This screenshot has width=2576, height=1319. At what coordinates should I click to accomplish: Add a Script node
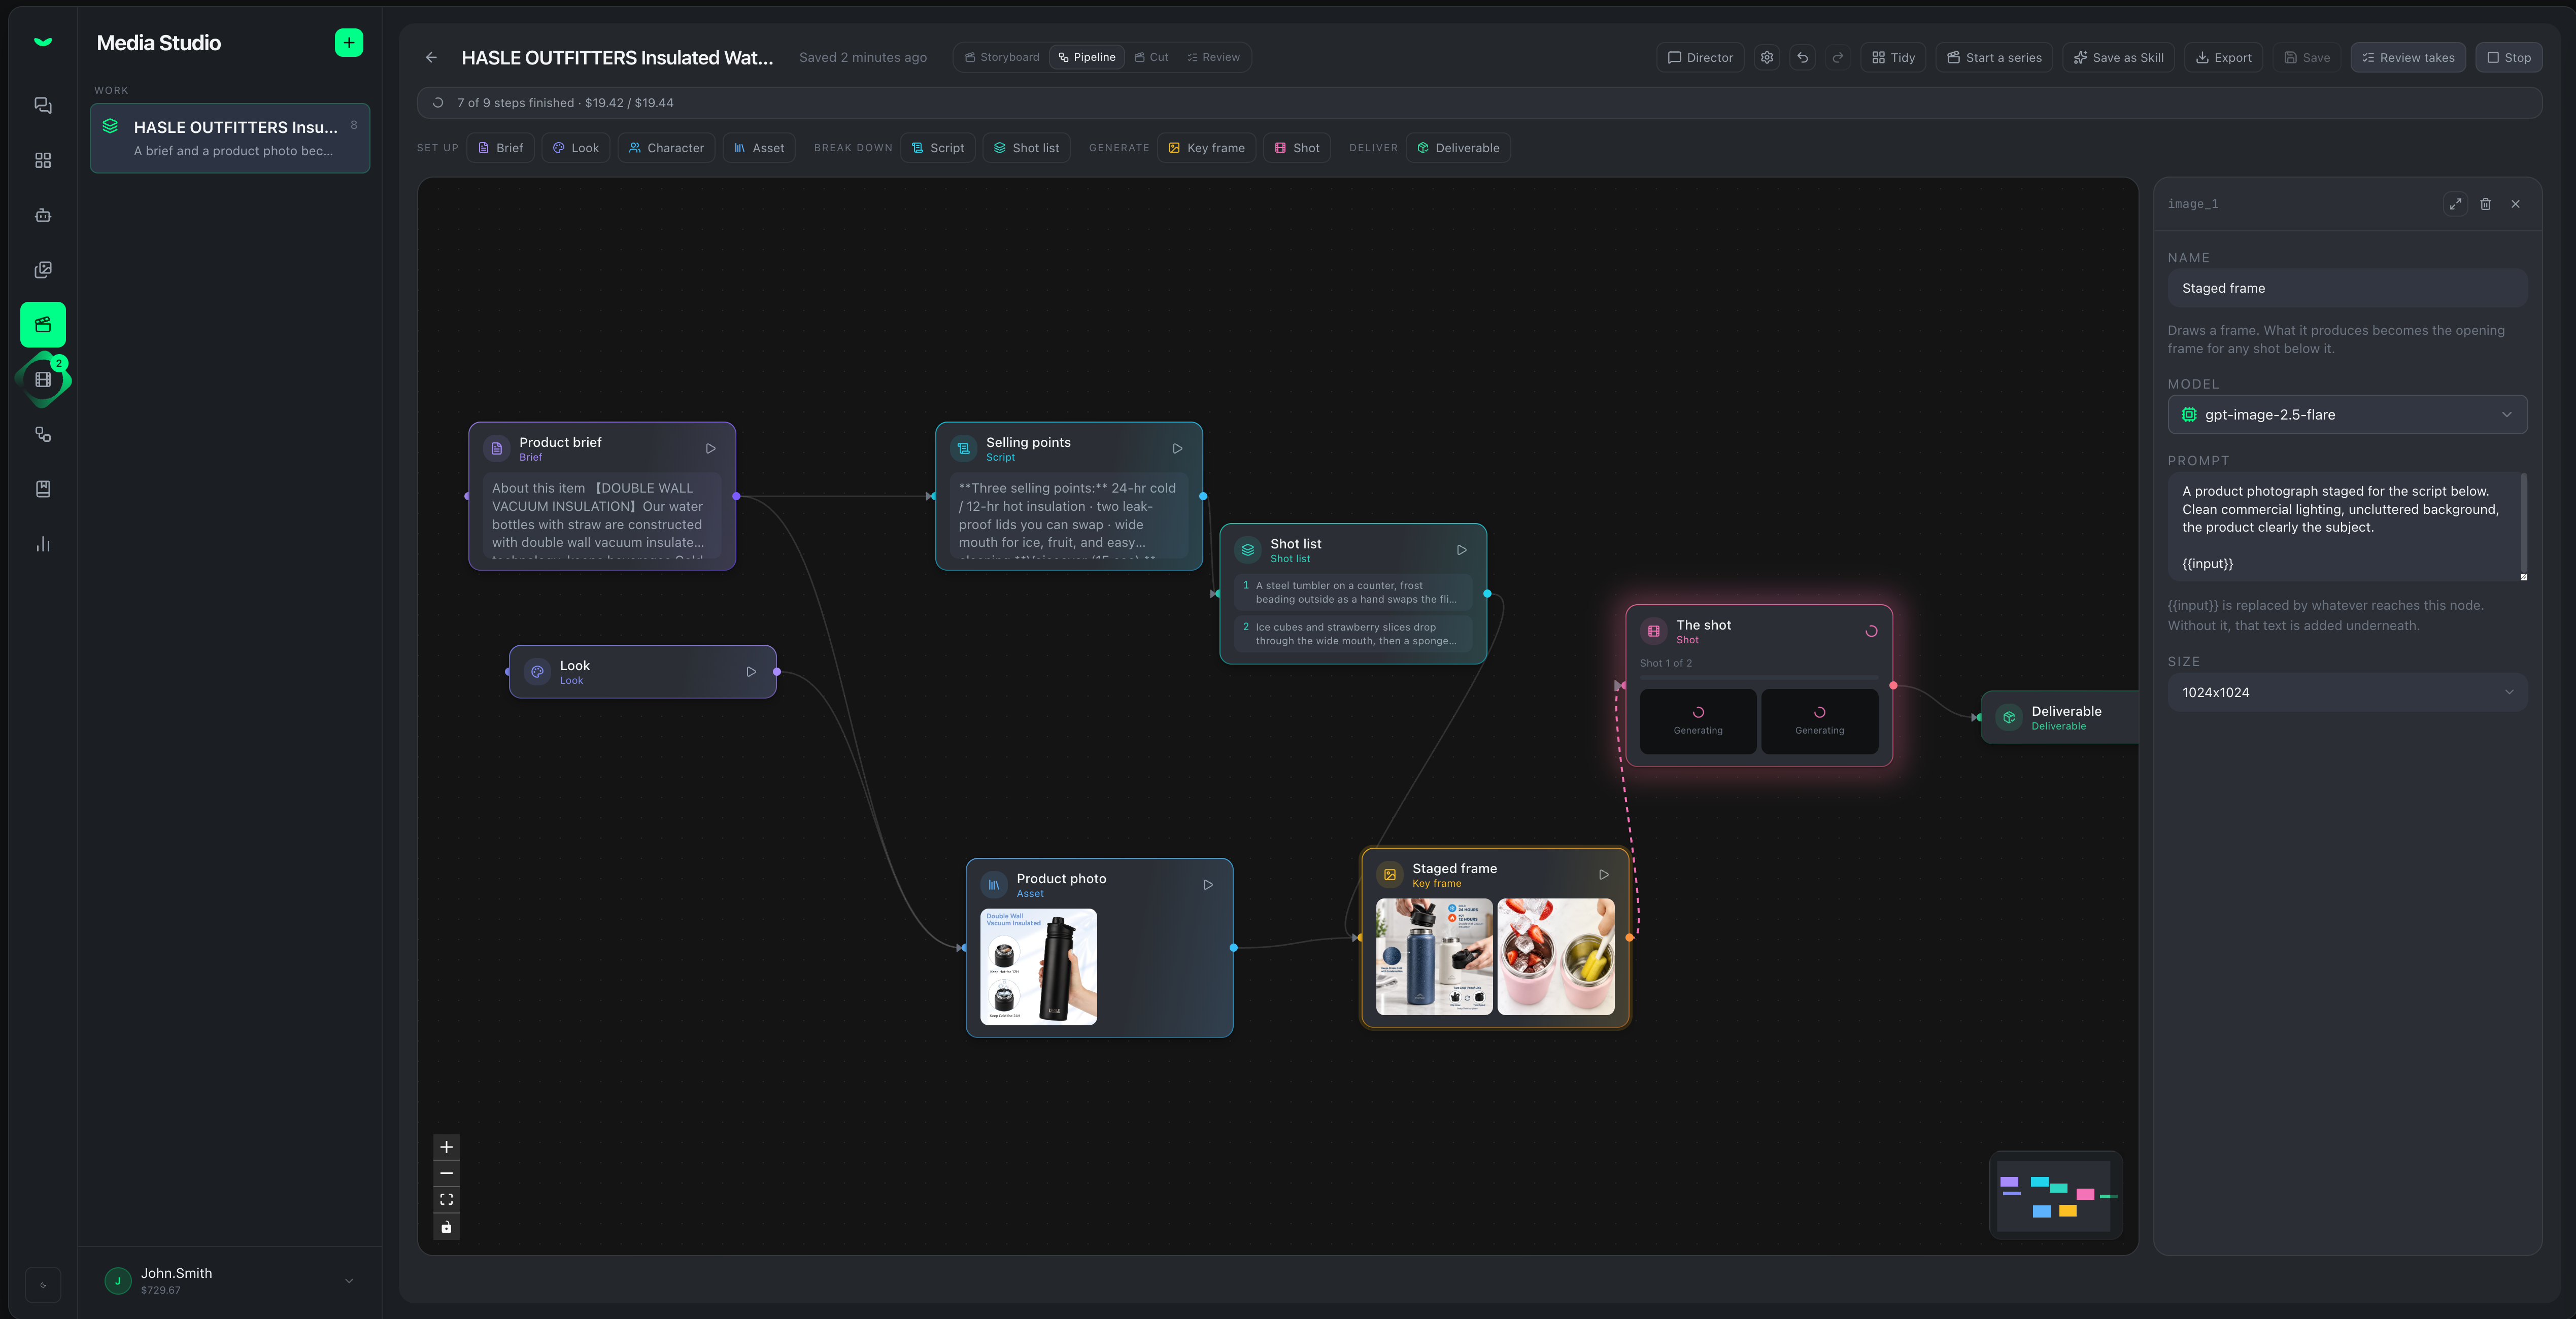click(938, 148)
